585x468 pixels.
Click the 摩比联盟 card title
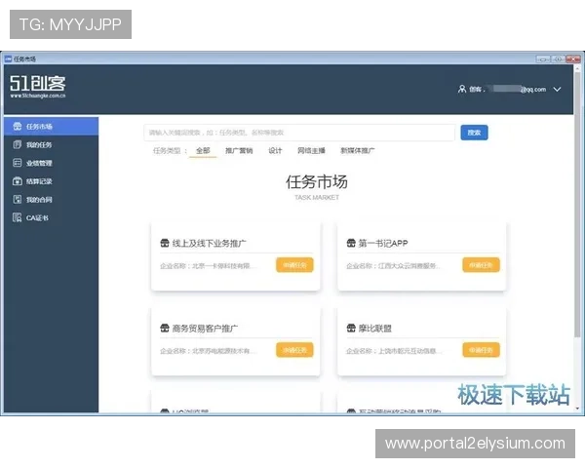(375, 329)
